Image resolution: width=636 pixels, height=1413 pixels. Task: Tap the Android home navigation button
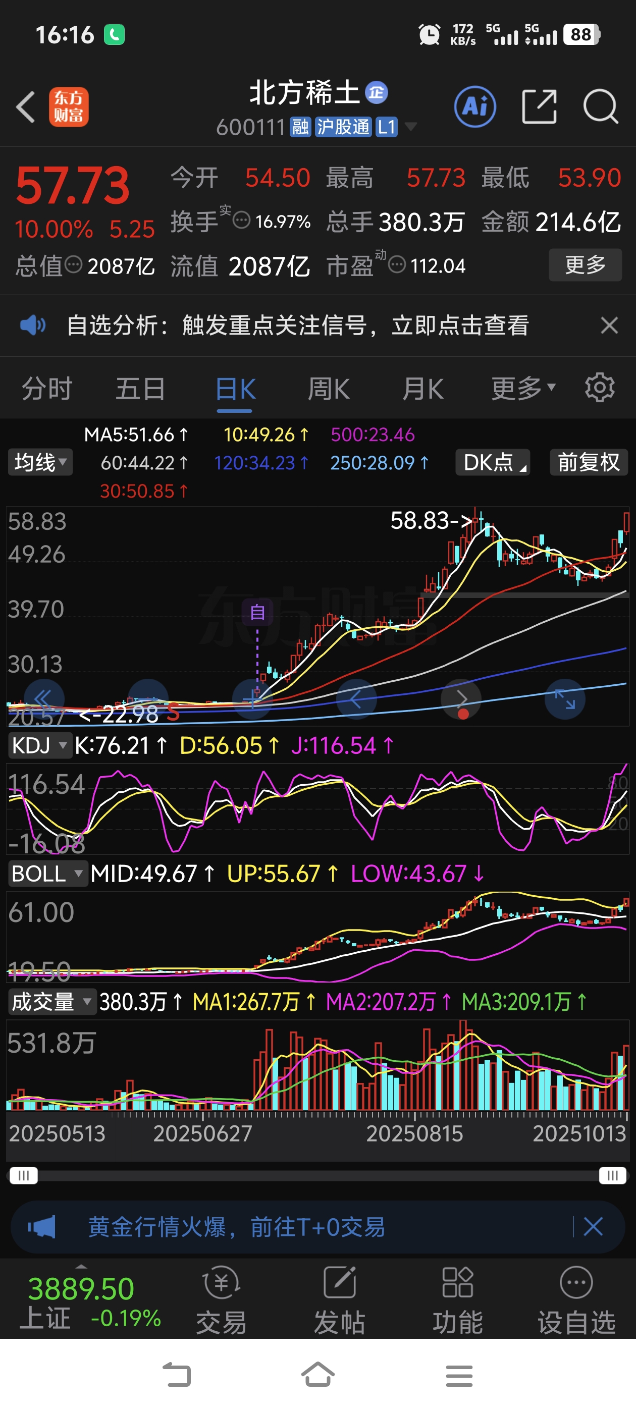coord(317,1375)
